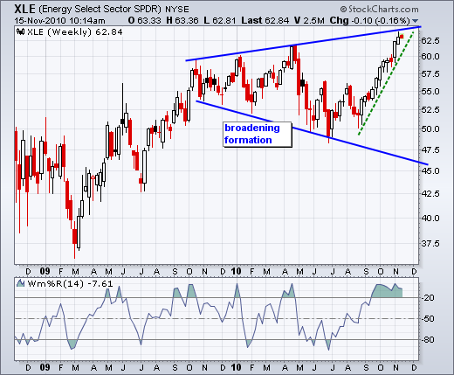Click the 60.0 price axis label
The height and width of the screenshot is (375, 454).
click(430, 57)
